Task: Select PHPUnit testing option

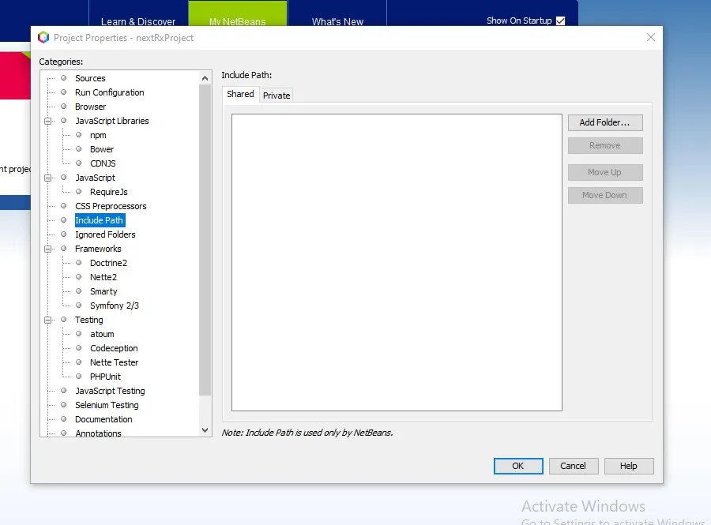Action: point(105,377)
